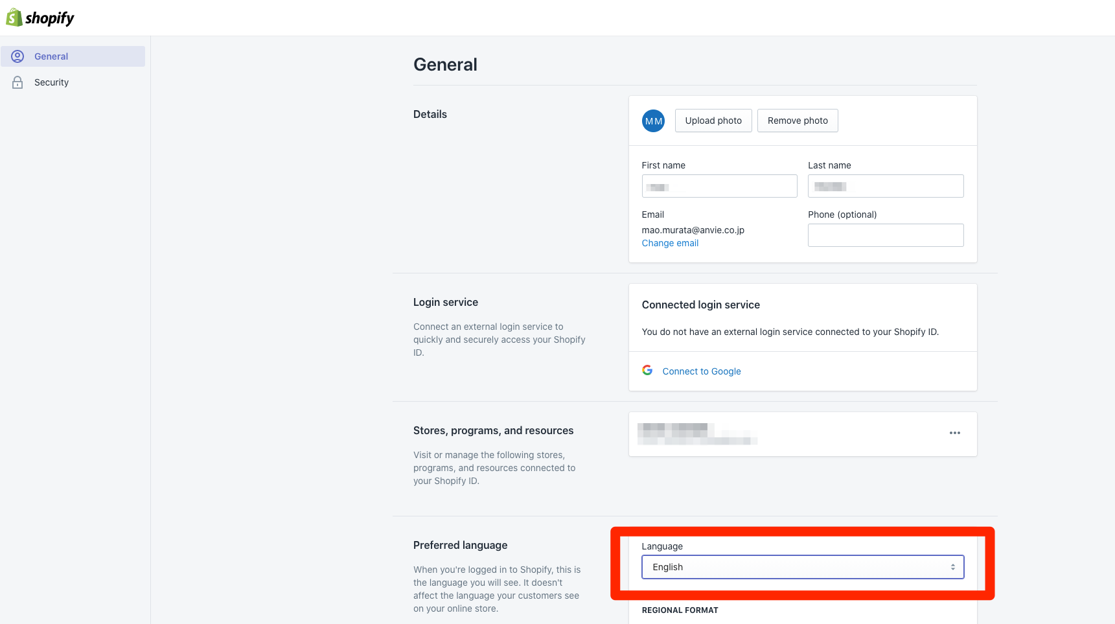Image resolution: width=1115 pixels, height=624 pixels.
Task: Click the stepper arrows on the Language selector
Action: tap(952, 567)
